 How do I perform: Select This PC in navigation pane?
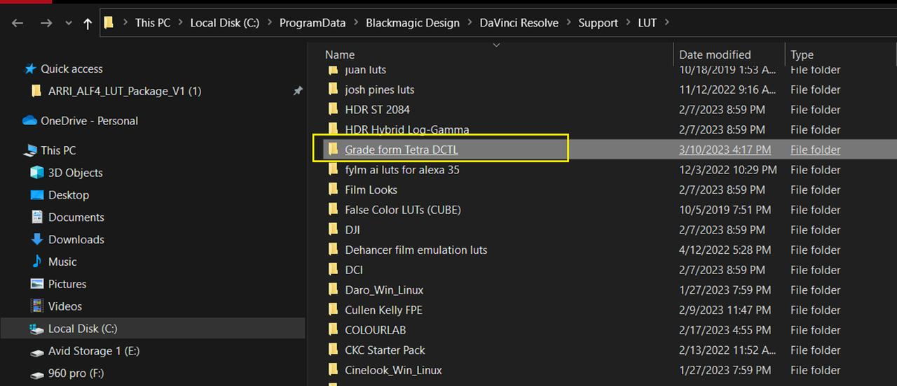point(58,150)
